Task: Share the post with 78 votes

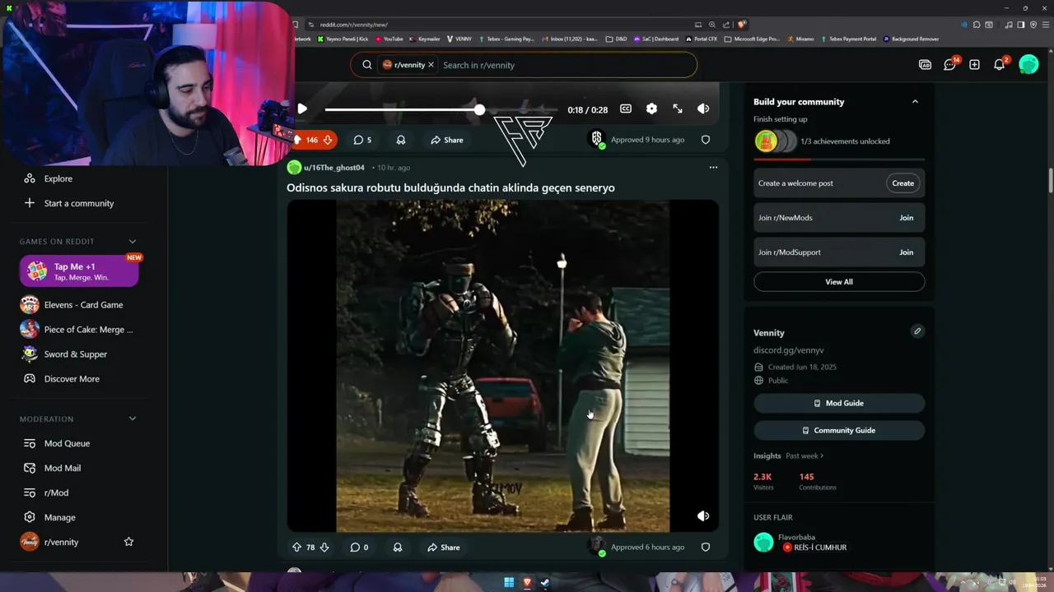Action: pos(444,547)
